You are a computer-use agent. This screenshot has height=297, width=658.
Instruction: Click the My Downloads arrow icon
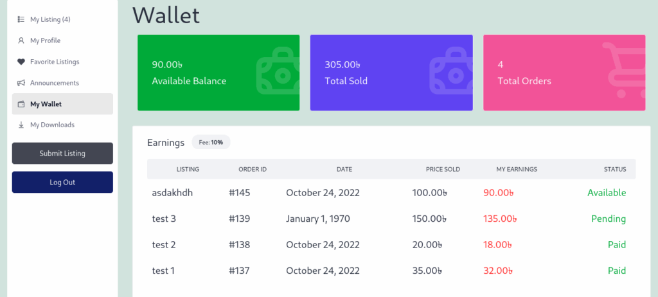pyautogui.click(x=21, y=125)
